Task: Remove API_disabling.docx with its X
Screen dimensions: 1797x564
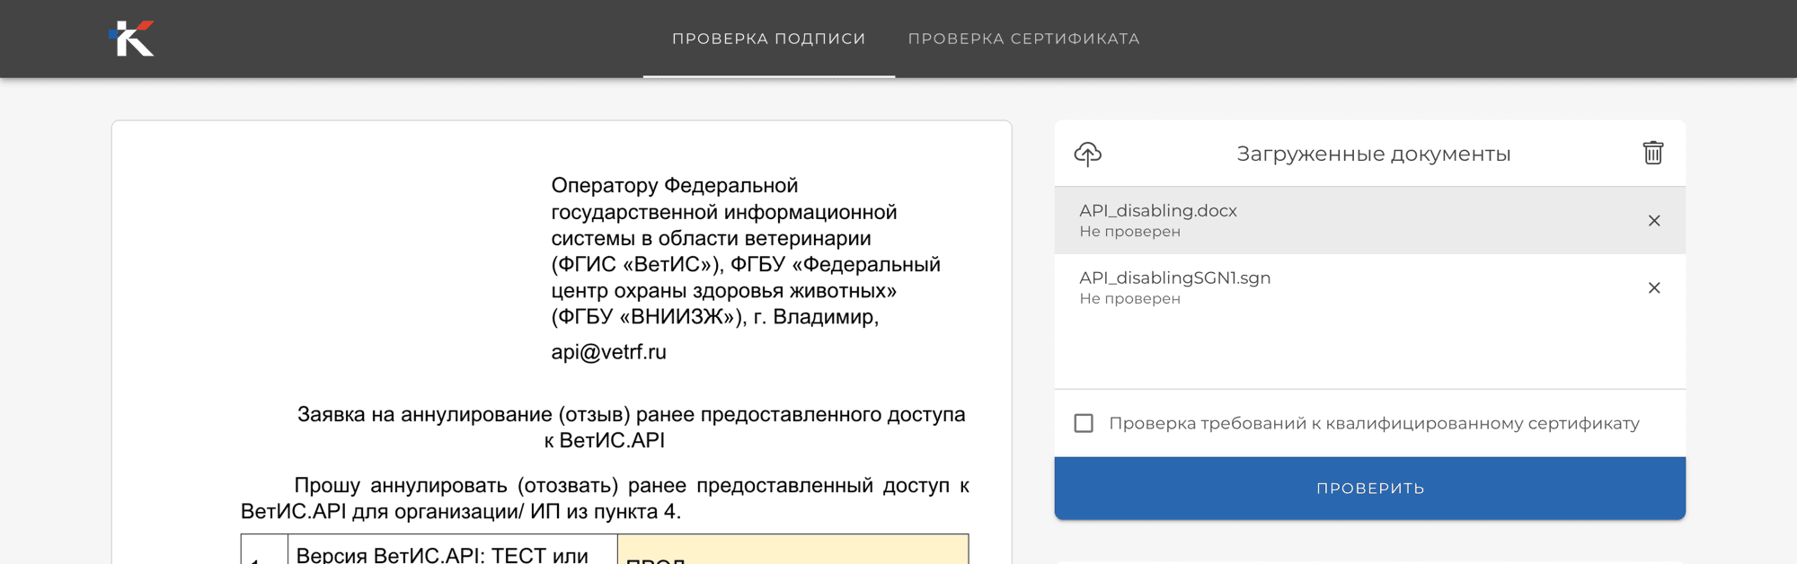Action: tap(1654, 221)
